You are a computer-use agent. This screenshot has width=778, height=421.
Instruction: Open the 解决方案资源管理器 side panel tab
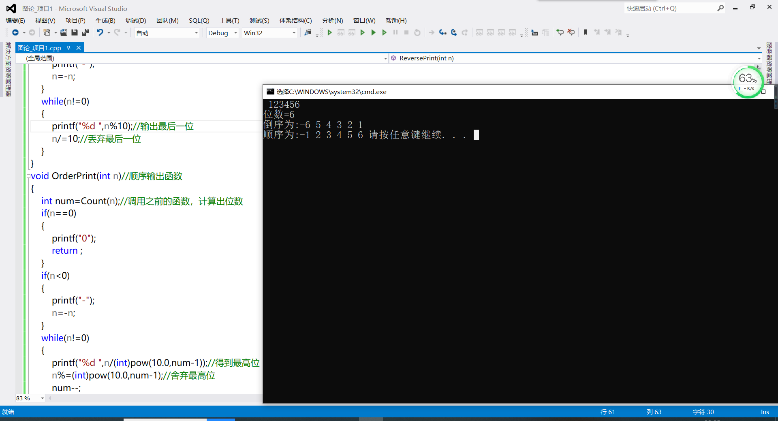(8, 69)
